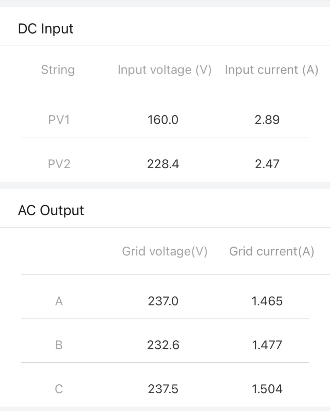This screenshot has height=411, width=330.
Task: Tap phase A grid voltage 237.0
Action: (x=163, y=301)
